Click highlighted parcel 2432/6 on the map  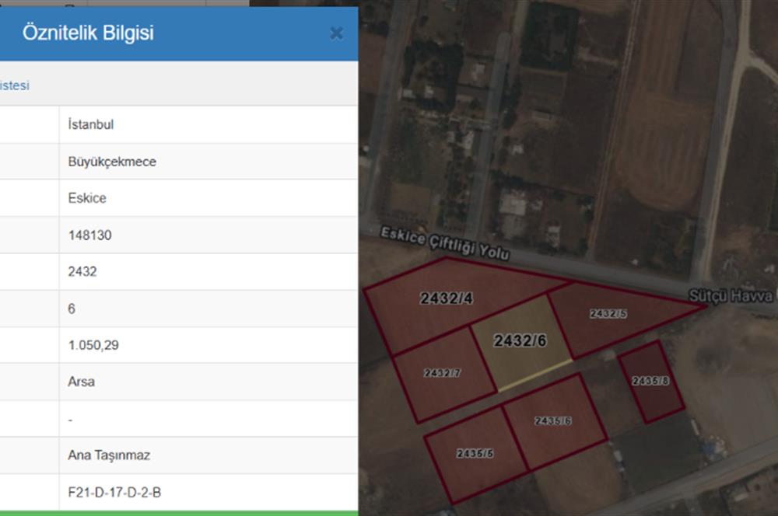pyautogui.click(x=520, y=340)
